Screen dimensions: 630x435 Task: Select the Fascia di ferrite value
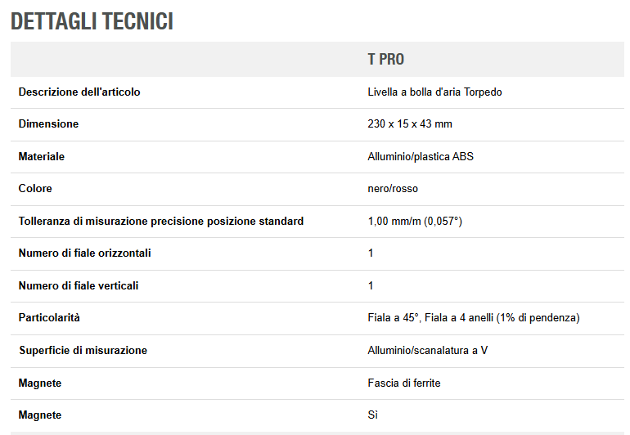pyautogui.click(x=404, y=383)
